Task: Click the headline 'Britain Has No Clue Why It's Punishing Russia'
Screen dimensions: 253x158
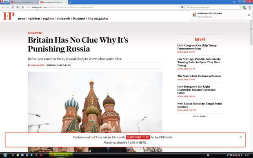Action: 78,45
